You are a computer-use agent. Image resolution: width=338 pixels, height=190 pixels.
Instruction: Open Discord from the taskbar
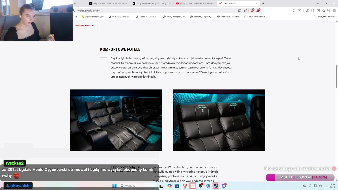[x=224, y=186]
